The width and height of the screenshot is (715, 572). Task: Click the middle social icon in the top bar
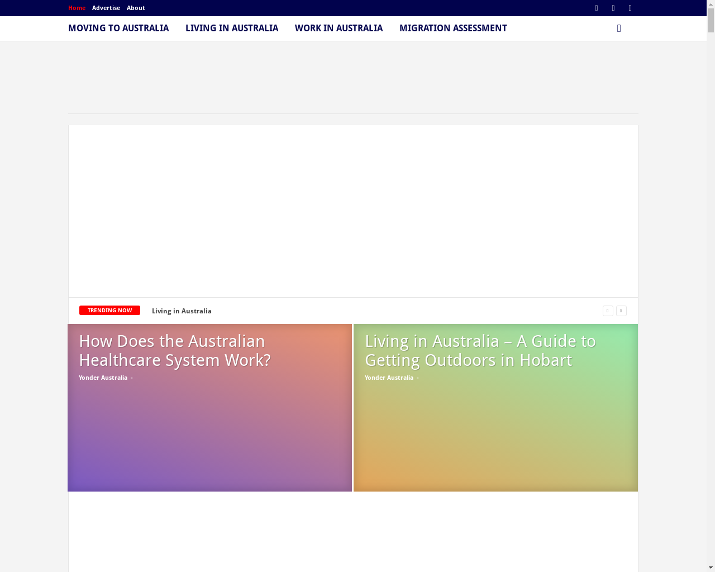pos(613,8)
